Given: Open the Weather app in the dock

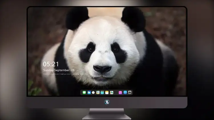Looking at the screenshot, I should click(x=89, y=92).
